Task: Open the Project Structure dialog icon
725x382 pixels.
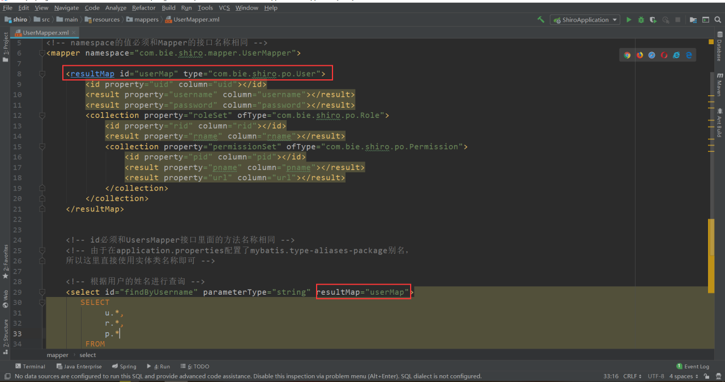Action: (x=693, y=19)
